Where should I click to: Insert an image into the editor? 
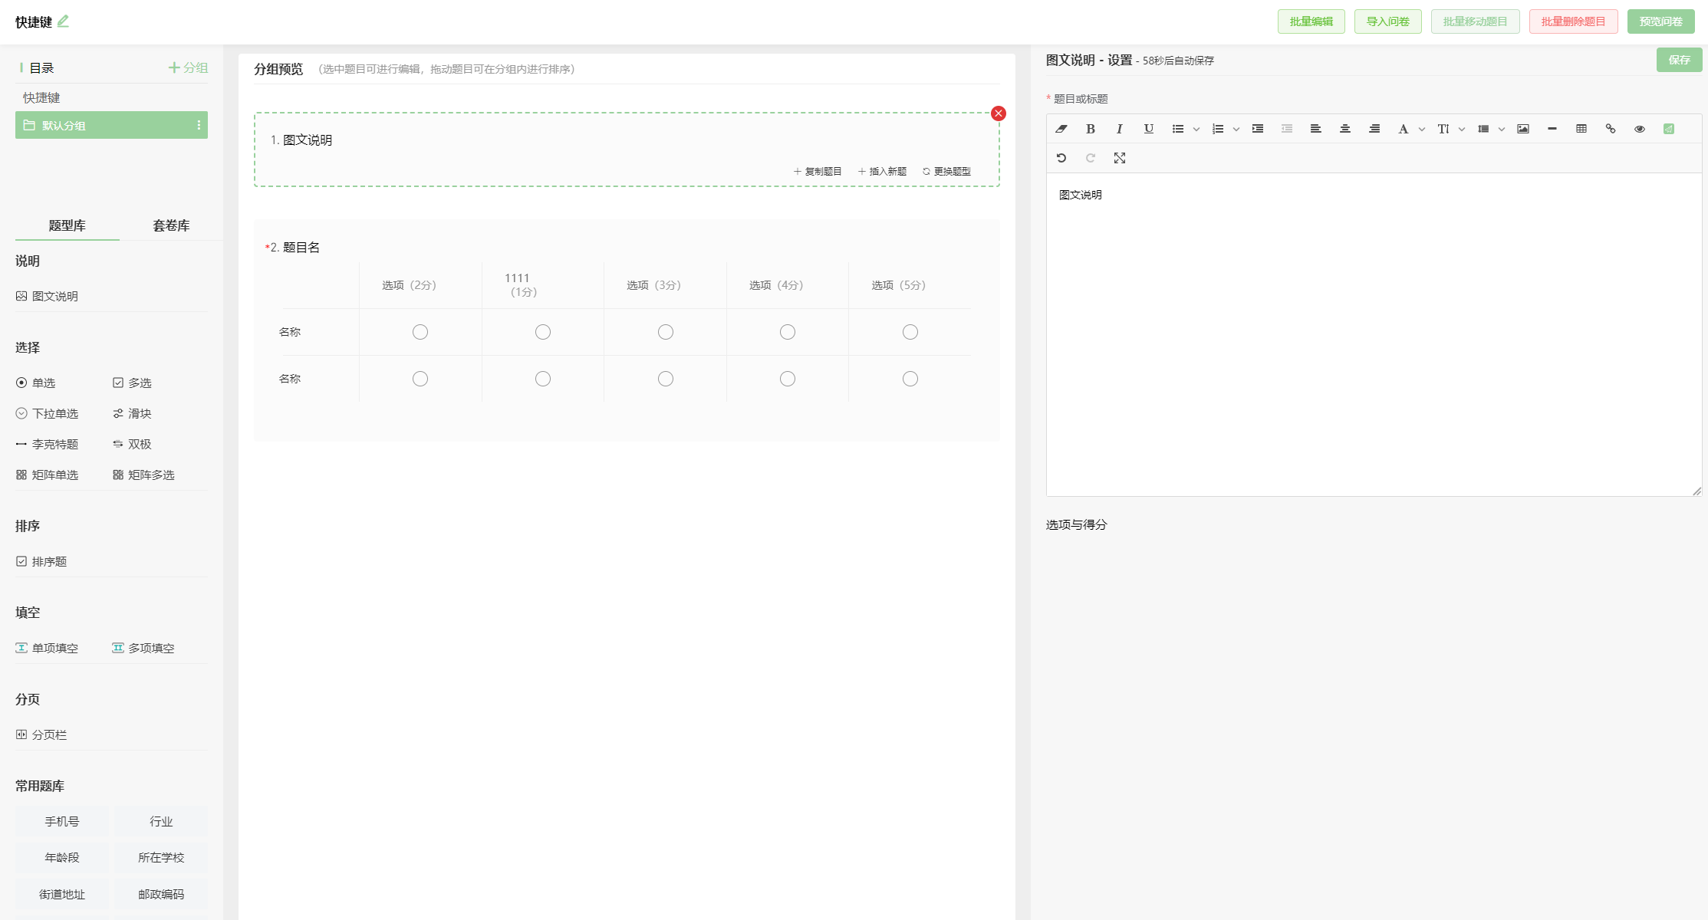pos(1523,129)
